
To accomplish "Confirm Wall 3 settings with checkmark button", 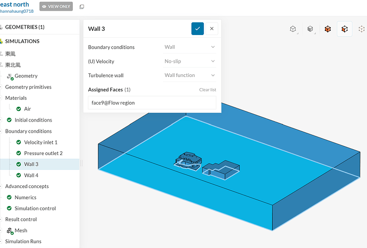I will (197, 29).
